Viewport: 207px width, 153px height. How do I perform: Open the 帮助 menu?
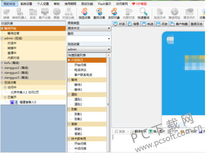coord(56,4)
